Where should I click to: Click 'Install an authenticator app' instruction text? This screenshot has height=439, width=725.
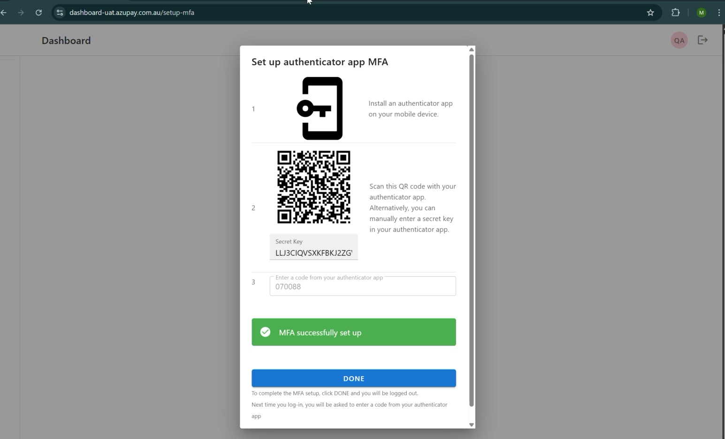pos(411,109)
